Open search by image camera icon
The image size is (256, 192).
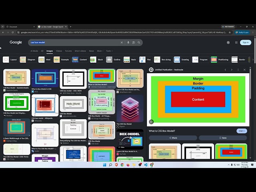(134, 42)
